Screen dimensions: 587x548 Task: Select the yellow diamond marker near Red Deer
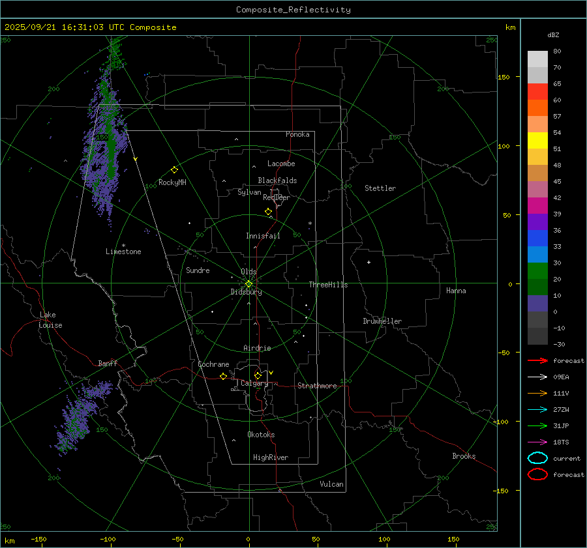click(x=268, y=212)
